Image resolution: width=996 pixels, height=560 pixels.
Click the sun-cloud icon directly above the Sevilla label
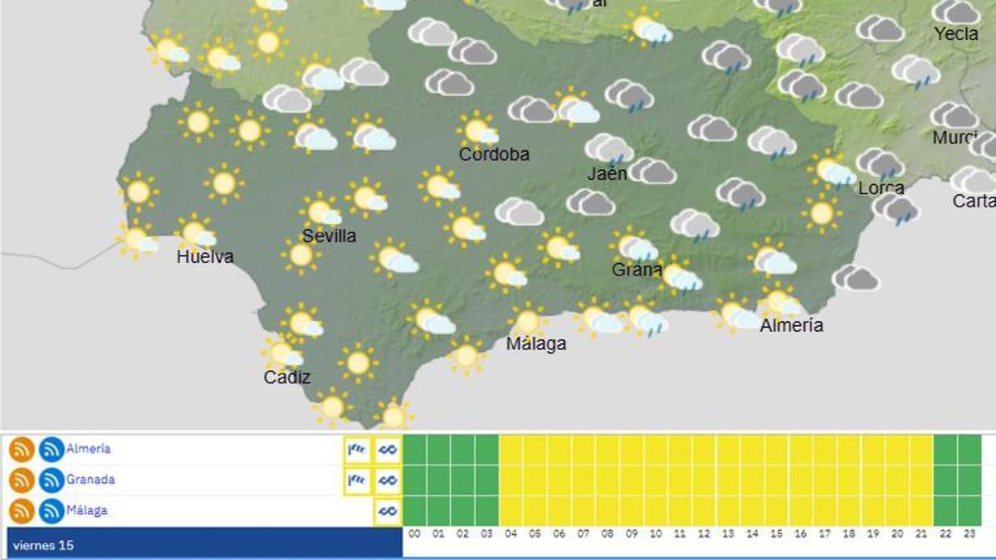pos(320,211)
